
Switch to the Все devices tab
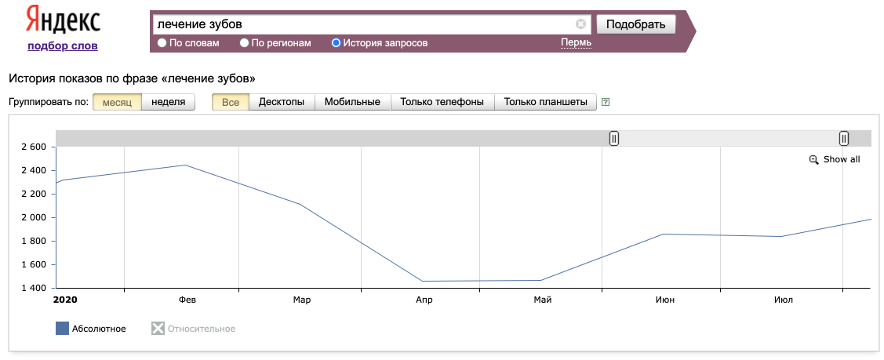coord(231,102)
